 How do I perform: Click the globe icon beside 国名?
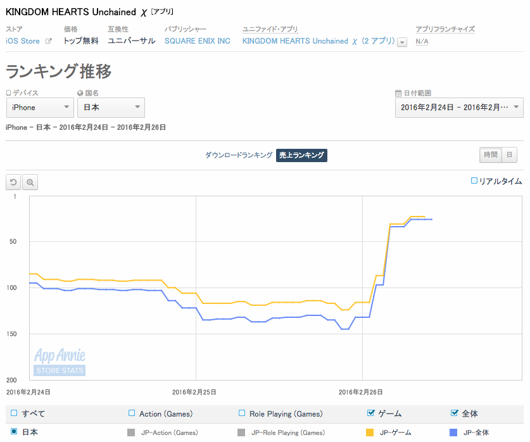pos(80,93)
